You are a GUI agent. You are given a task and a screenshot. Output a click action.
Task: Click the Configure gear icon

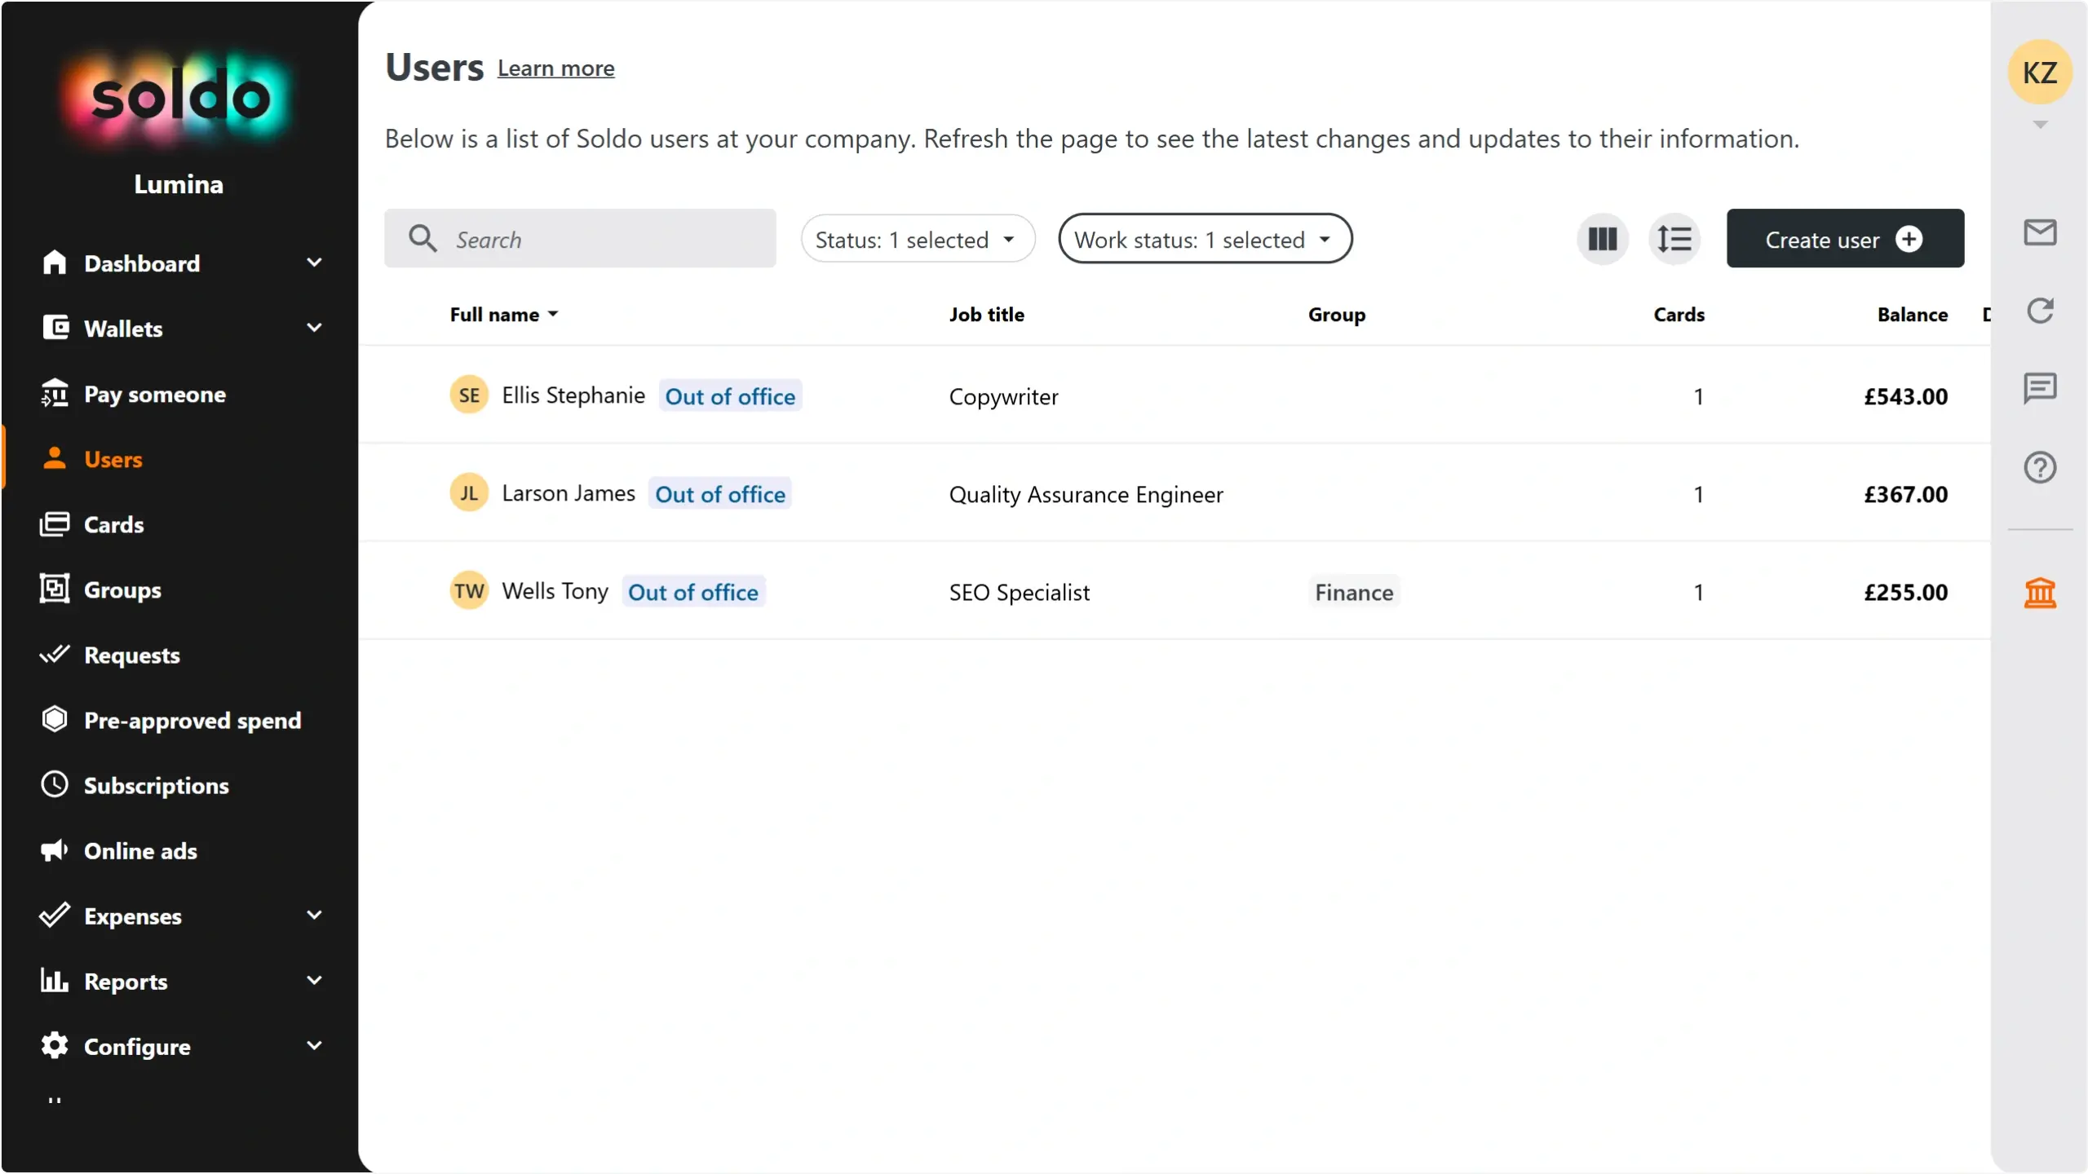tap(55, 1046)
